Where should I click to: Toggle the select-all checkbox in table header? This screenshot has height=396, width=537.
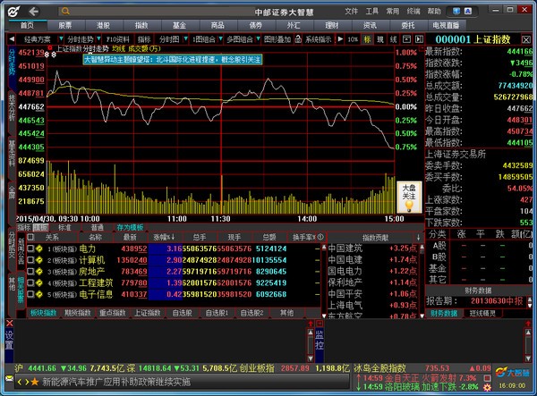click(30, 237)
